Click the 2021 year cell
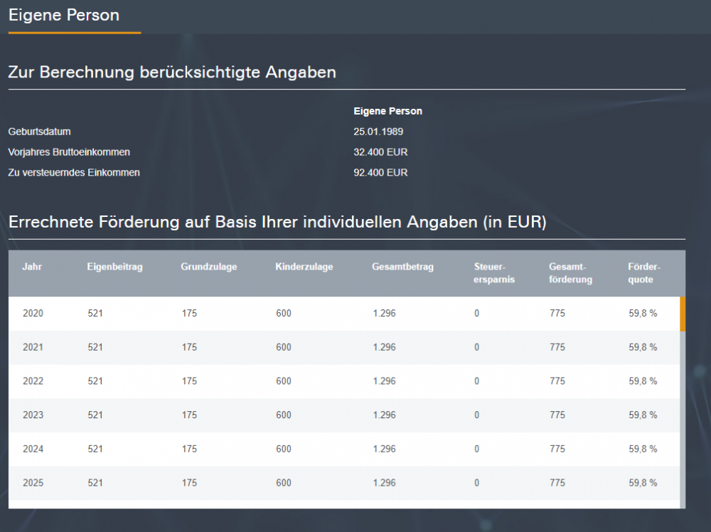711x532 pixels. click(33, 347)
